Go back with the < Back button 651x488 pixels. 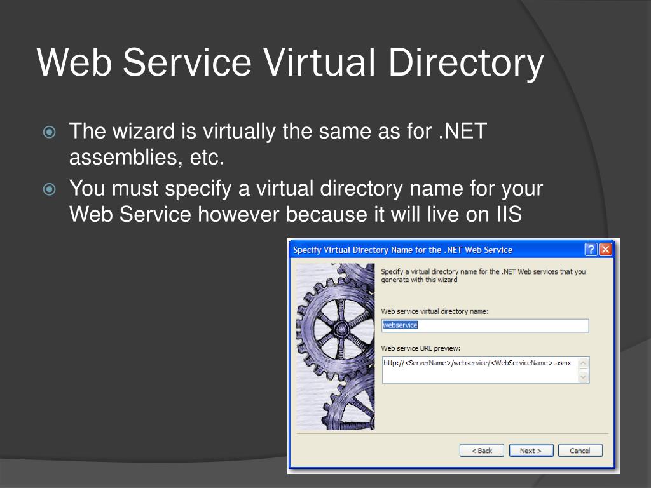click(482, 451)
